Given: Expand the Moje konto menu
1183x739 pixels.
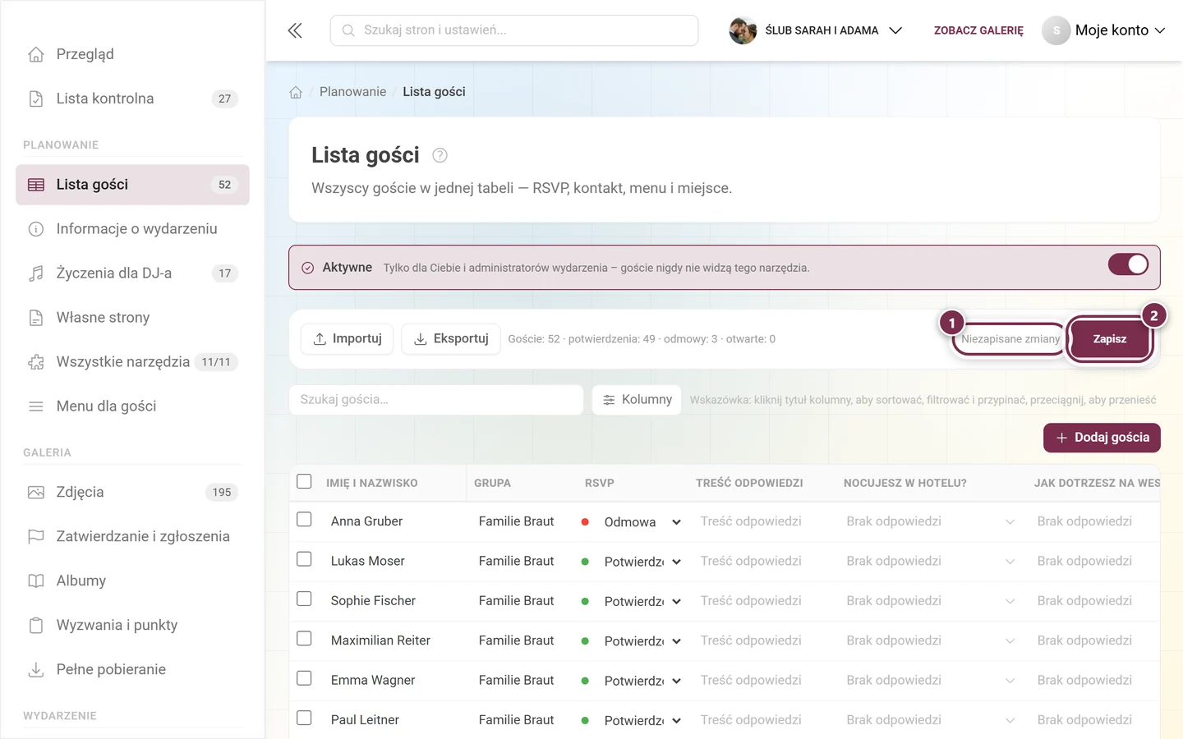Looking at the screenshot, I should click(1104, 30).
